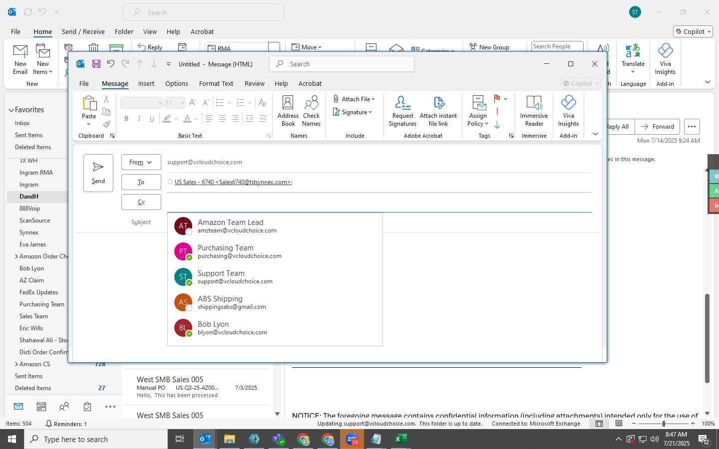
Task: Collapse the message ribbon with the chevron
Action: (595, 134)
